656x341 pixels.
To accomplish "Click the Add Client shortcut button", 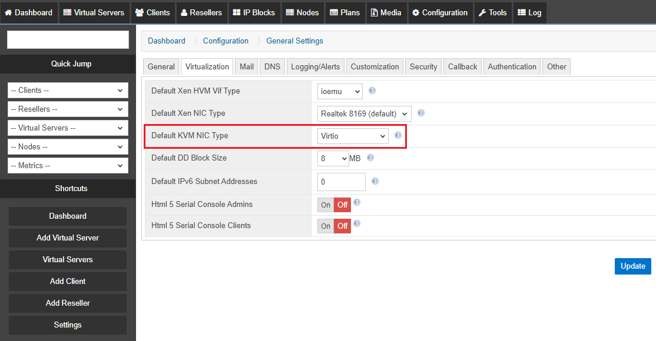I will pyautogui.click(x=68, y=281).
